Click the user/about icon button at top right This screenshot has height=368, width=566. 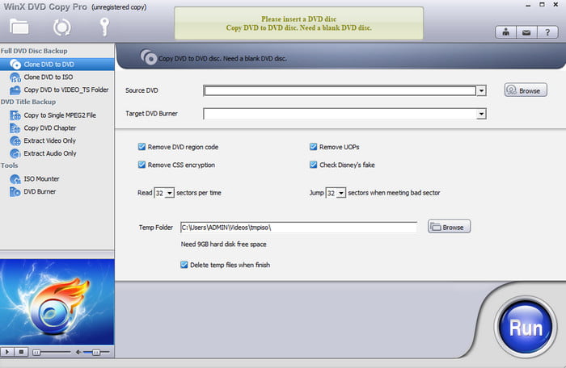pos(505,32)
